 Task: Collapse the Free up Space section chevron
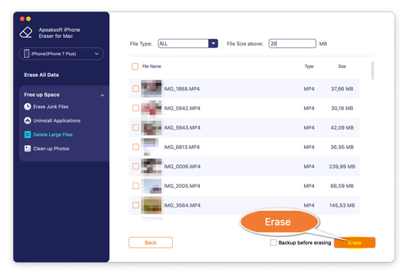tap(103, 95)
